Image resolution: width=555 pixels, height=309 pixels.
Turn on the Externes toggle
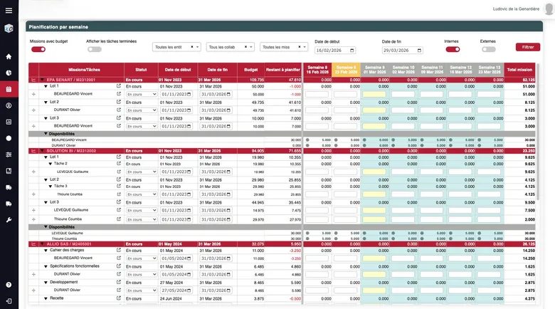point(488,49)
